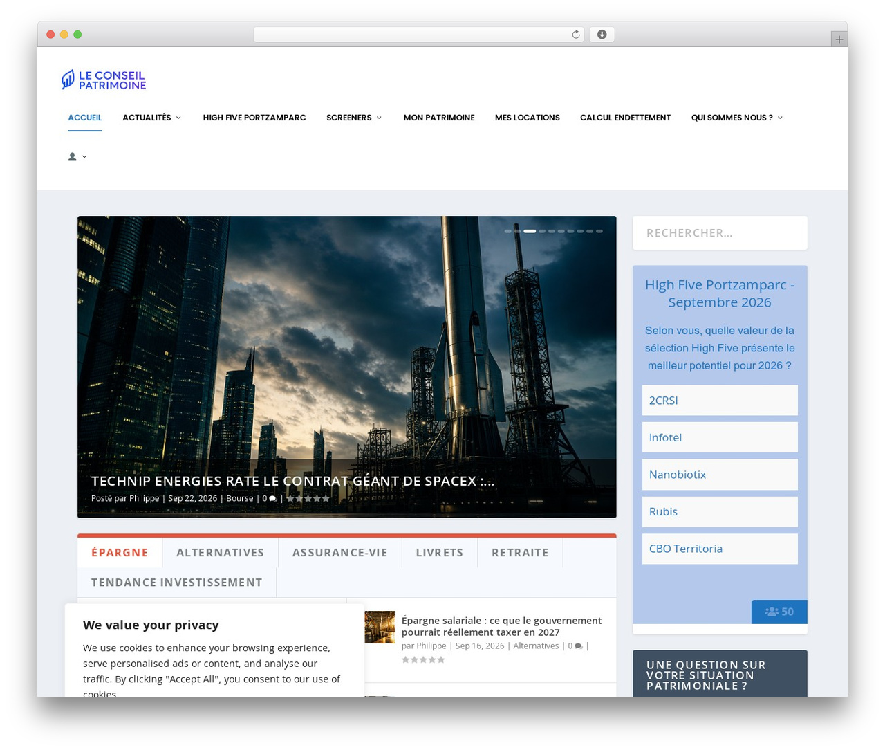Rate the Technip slider post with stars

pyautogui.click(x=308, y=499)
